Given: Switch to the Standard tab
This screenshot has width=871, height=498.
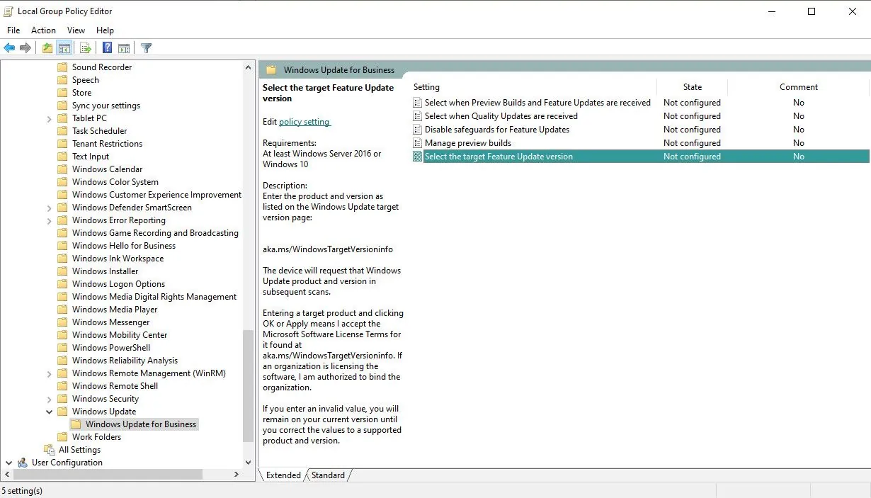Looking at the screenshot, I should (328, 475).
